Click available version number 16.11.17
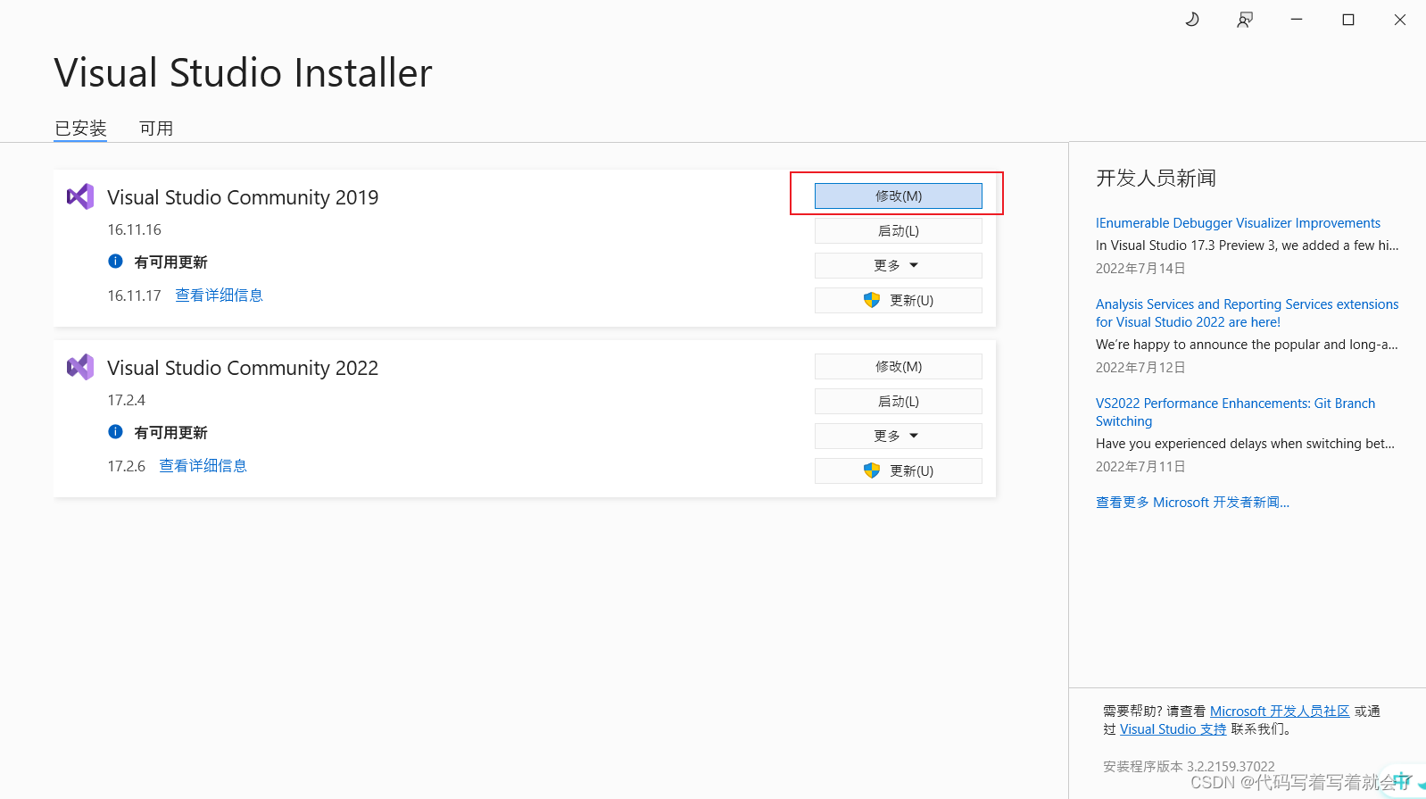 pos(135,295)
